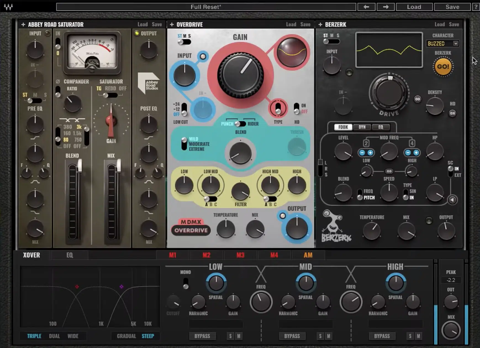Click High mod freq minus button
The width and height of the screenshot is (480, 348).
(408, 152)
